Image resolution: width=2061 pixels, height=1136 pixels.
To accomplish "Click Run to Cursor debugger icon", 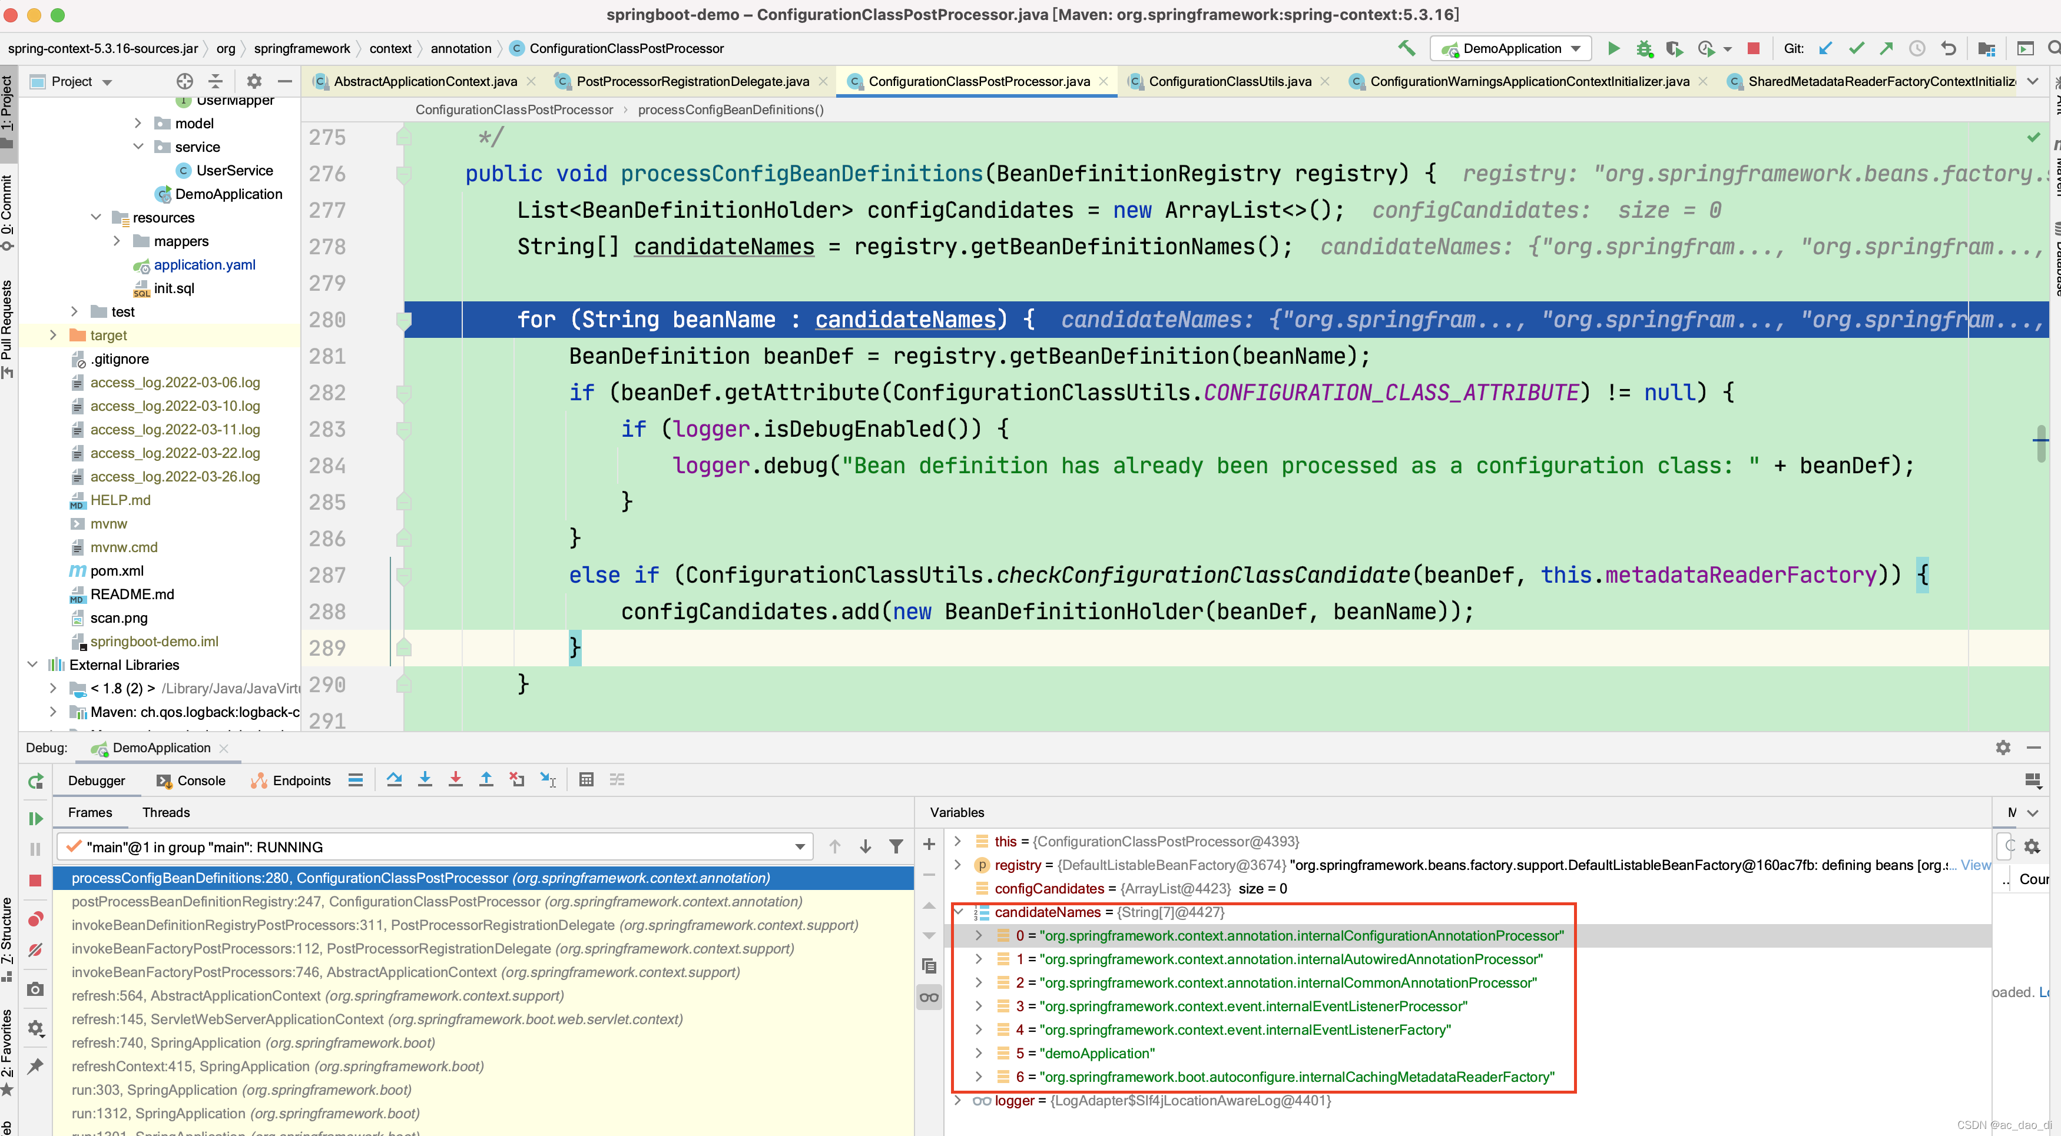I will (x=547, y=779).
